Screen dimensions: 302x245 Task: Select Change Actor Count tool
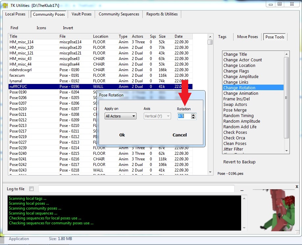click(x=242, y=60)
